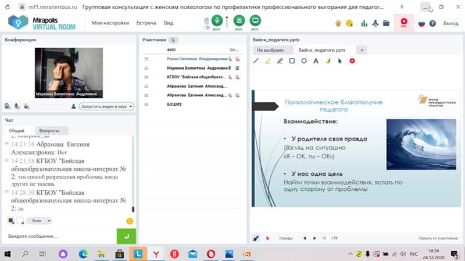Open the Всем recipient dropdown
The width and height of the screenshot is (465, 261).
point(40,220)
